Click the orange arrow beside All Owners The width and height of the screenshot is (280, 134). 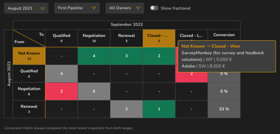tap(138, 8)
